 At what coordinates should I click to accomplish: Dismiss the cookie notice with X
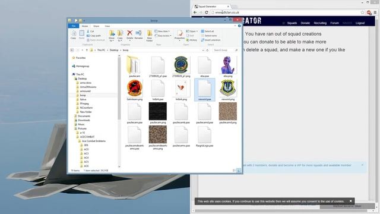350,201
